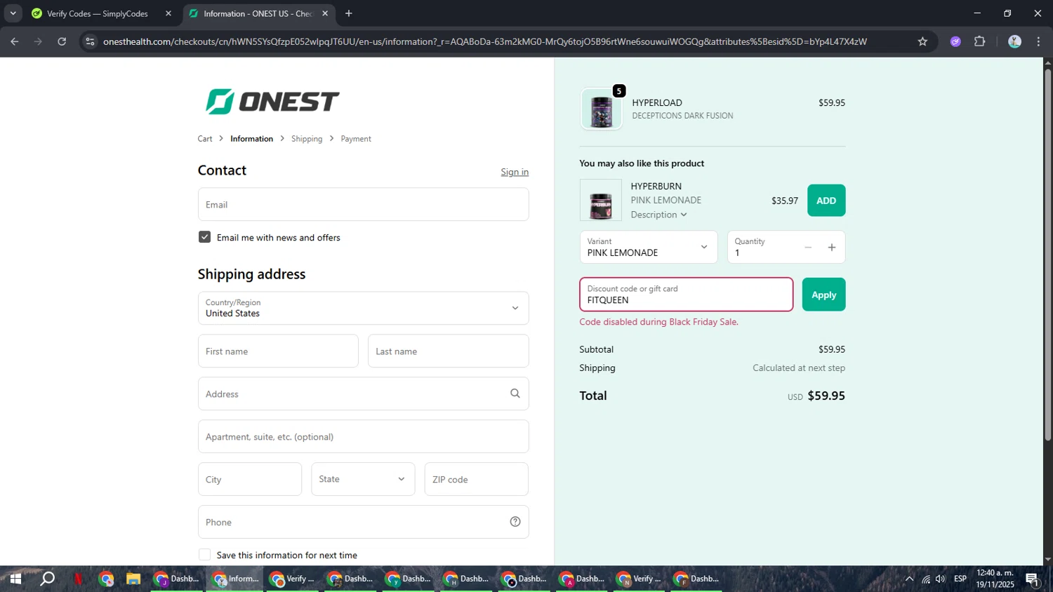Close the Verify Codes — SimplyCodes tab

pos(168,13)
